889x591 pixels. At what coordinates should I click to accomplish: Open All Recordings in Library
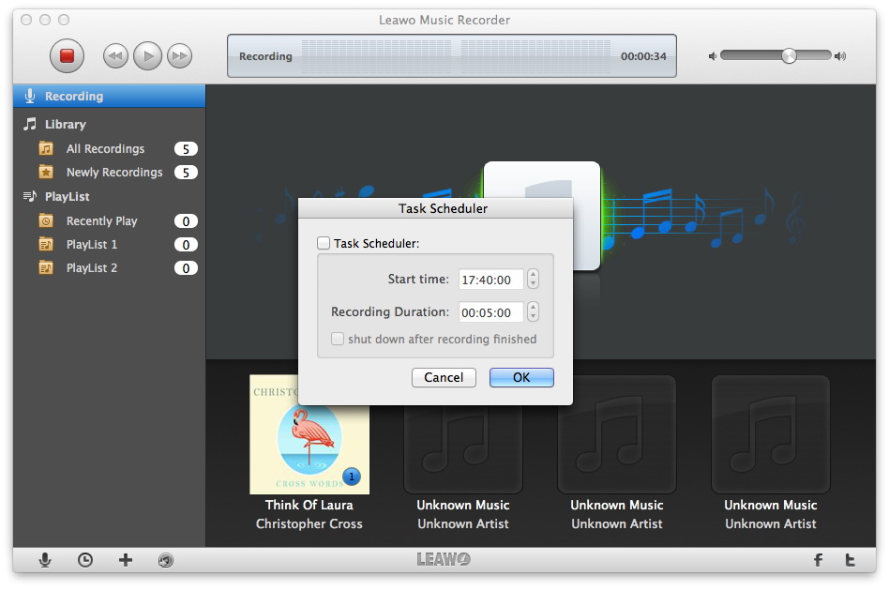(105, 149)
